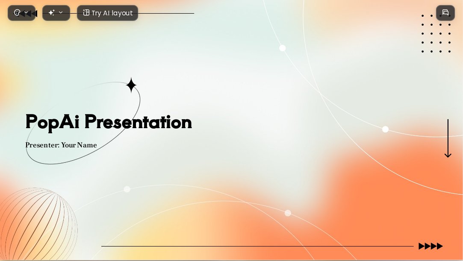Click the Try AI layout button
Viewport: 463px width, 261px height.
107,13
